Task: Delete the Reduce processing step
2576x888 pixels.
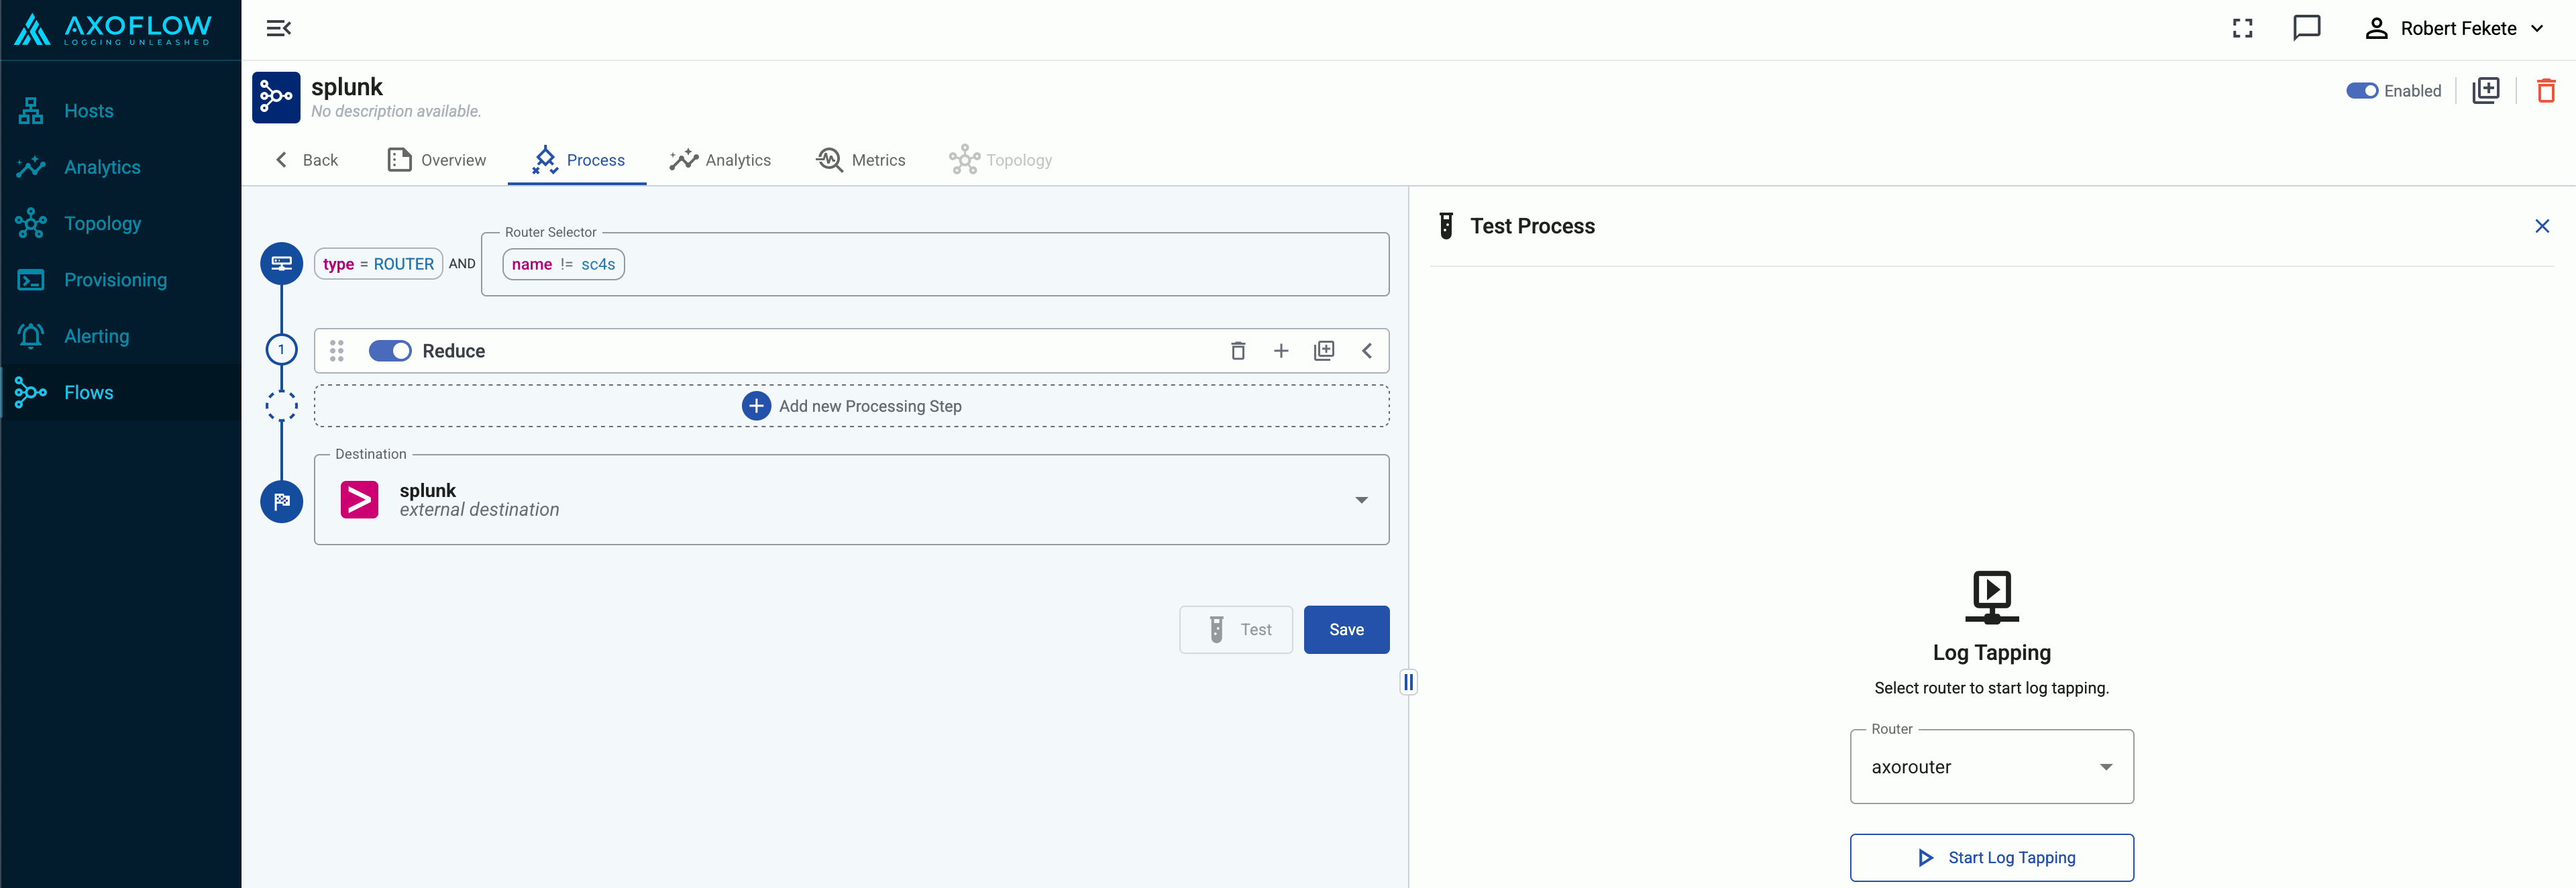Action: (x=1238, y=351)
